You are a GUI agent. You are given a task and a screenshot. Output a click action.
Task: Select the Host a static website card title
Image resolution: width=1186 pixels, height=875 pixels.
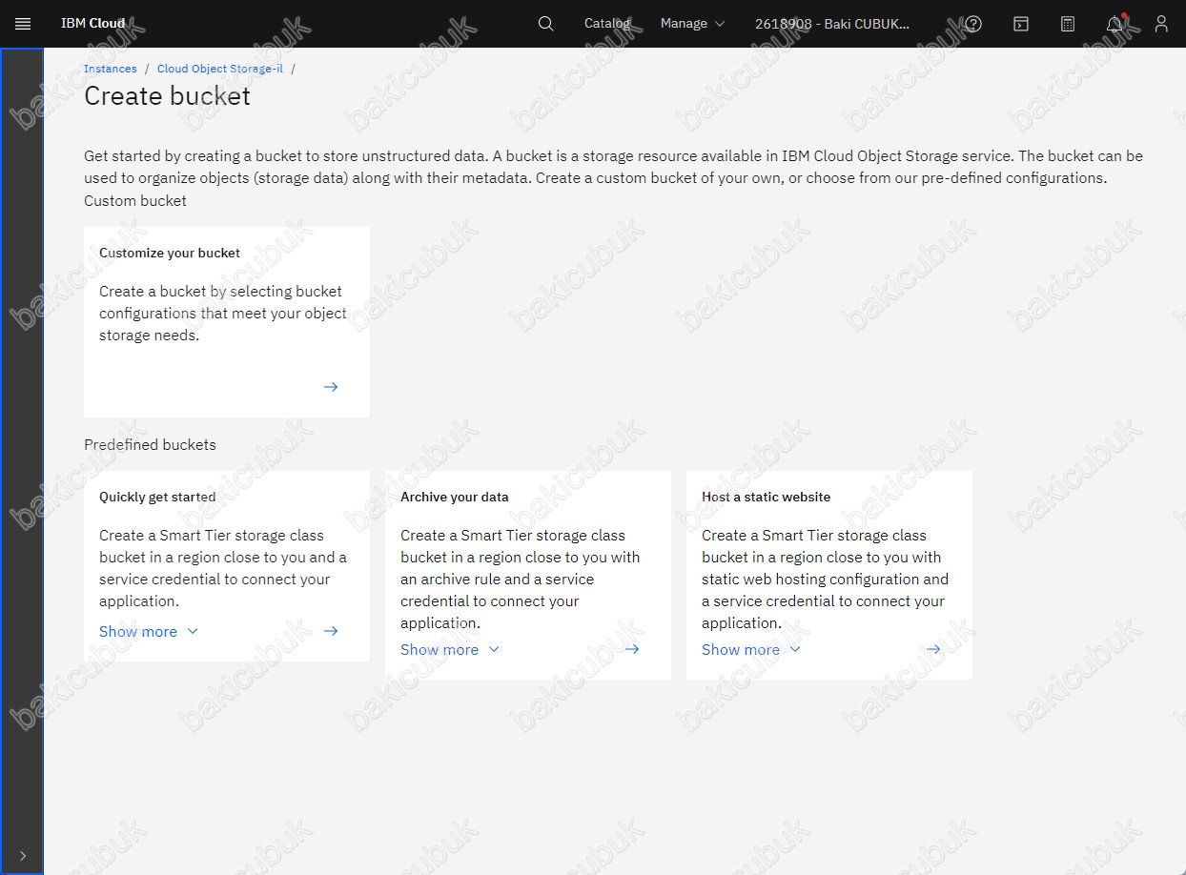pos(767,497)
